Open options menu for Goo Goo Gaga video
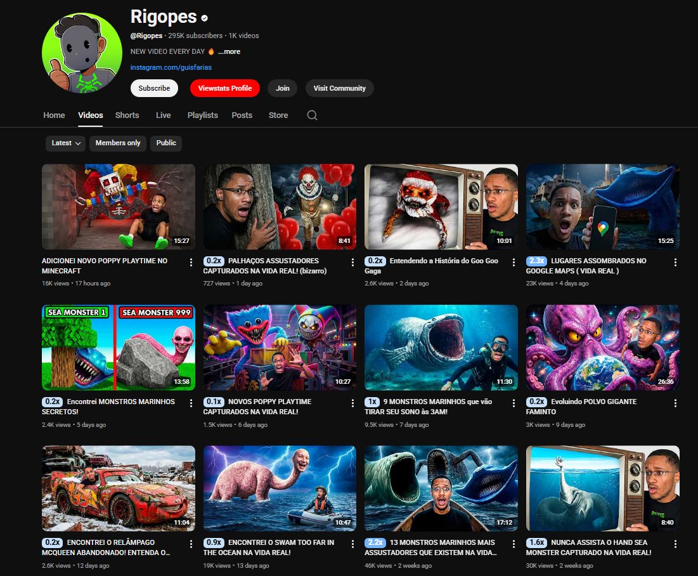698x576 pixels. 514,263
